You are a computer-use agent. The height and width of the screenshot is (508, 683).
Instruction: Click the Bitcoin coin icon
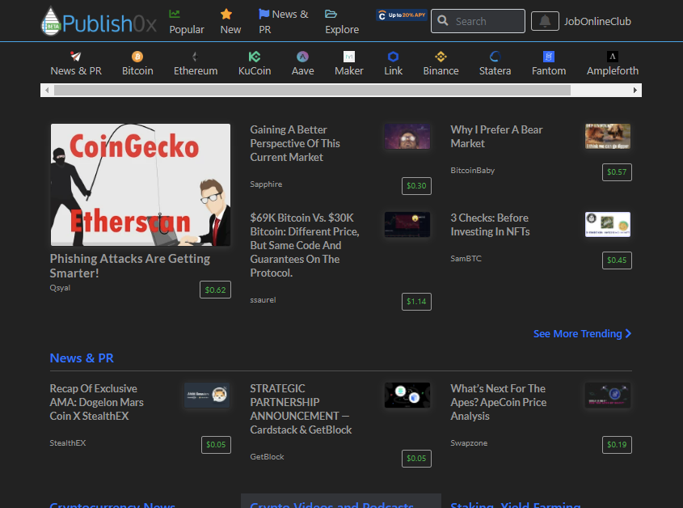(x=137, y=57)
